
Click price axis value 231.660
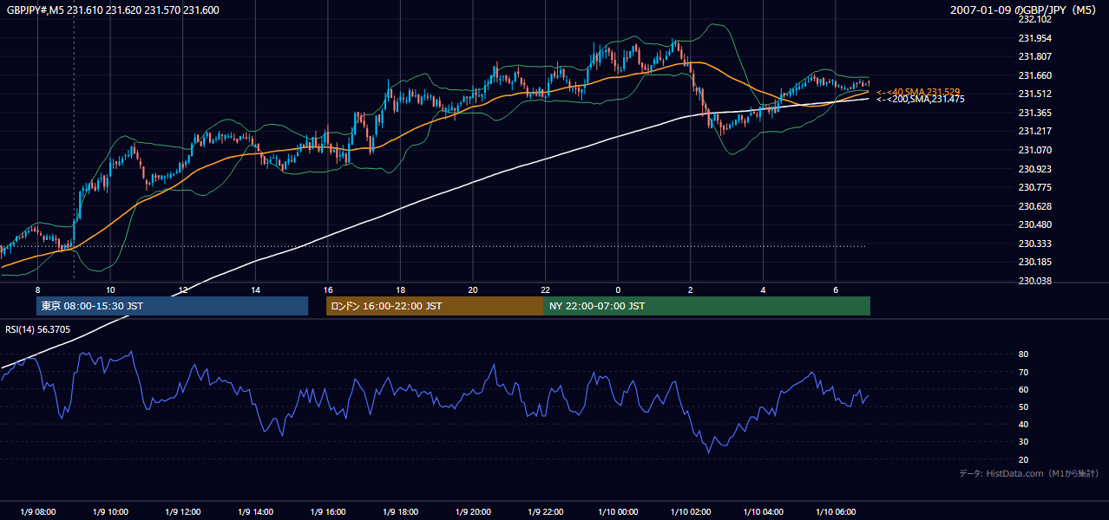[1035, 75]
